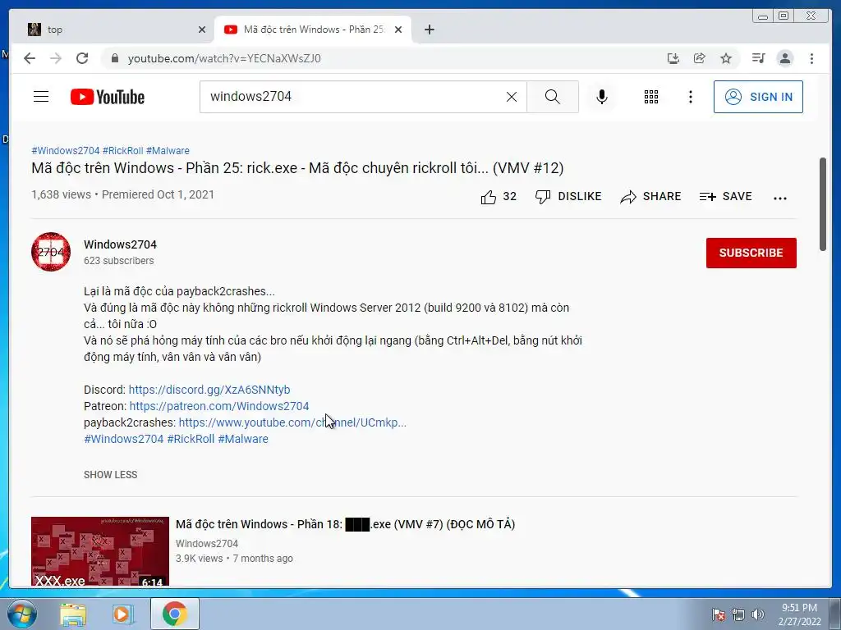841x630 pixels.
Task: Collapse description with SHOW LESS
Action: coord(111,475)
